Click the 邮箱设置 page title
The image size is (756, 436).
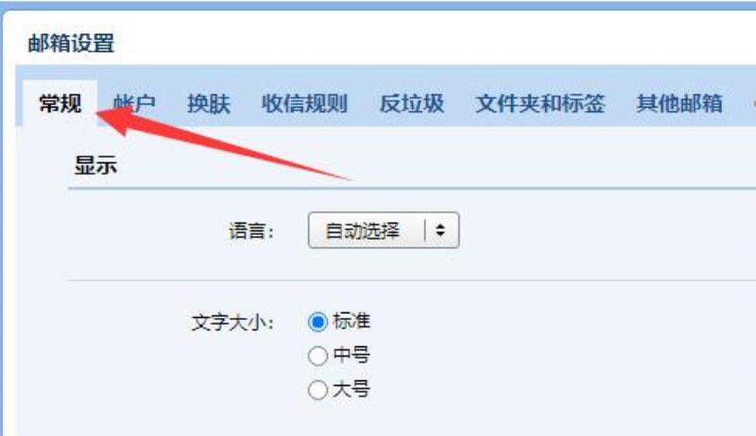[72, 43]
